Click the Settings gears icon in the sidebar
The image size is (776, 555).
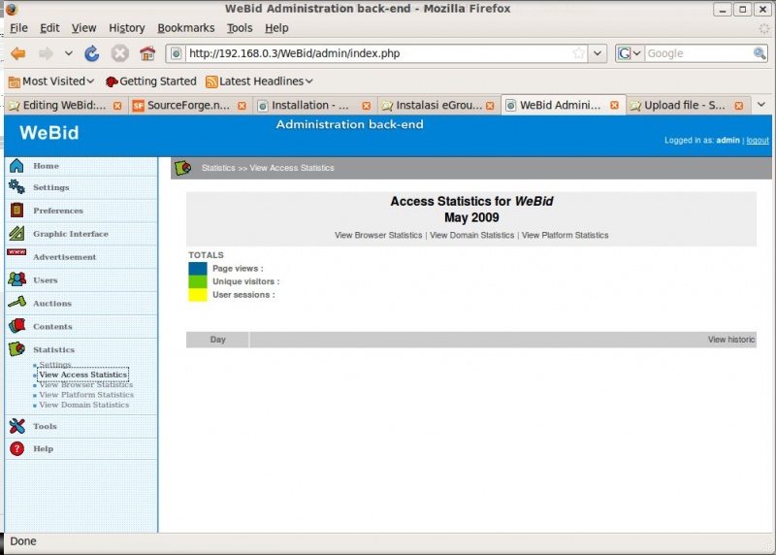[16, 187]
